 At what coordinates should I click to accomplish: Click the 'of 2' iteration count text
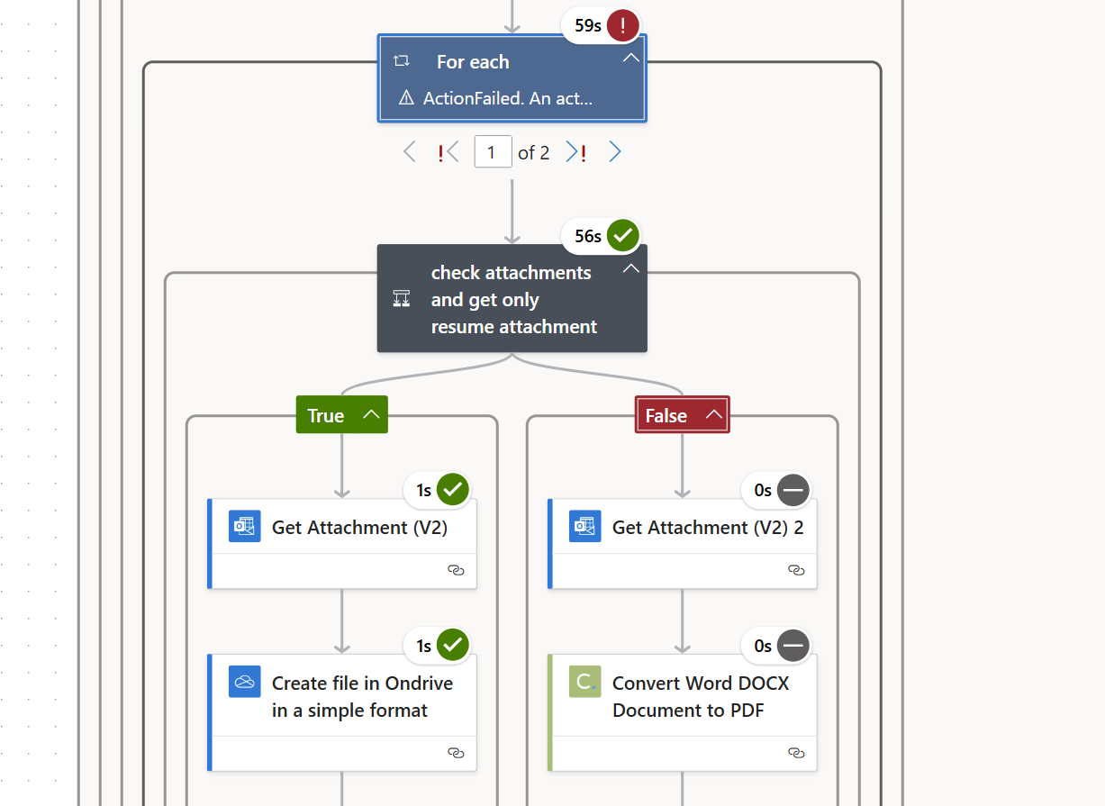click(534, 152)
